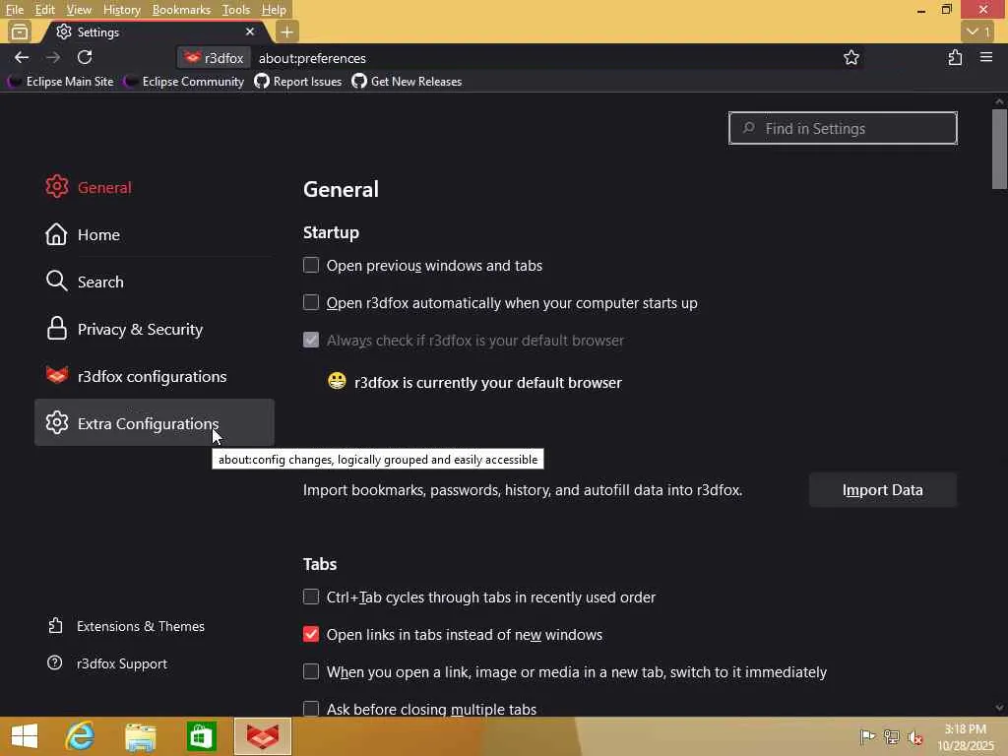1008x756 pixels.
Task: Open the hamburger application menu
Action: [x=986, y=58]
